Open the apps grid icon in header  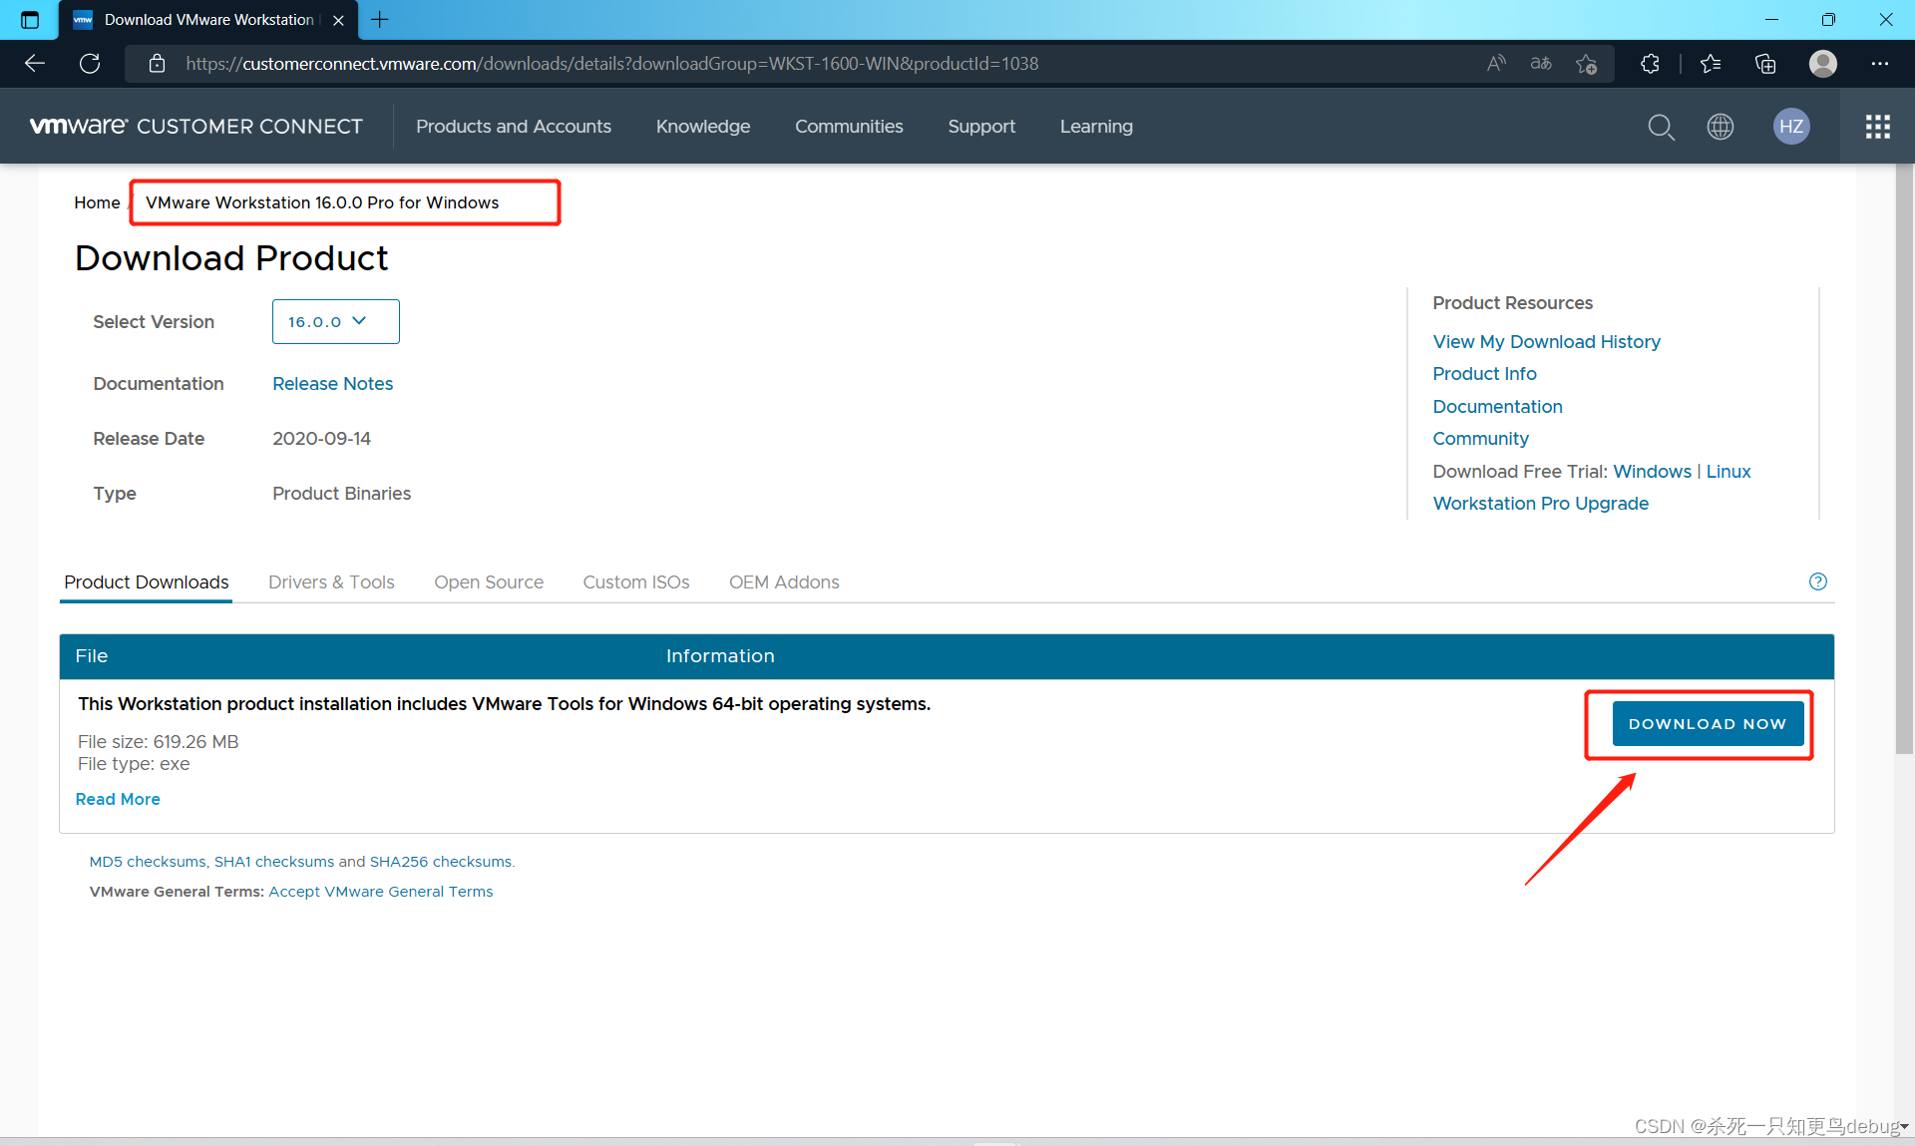point(1877,127)
